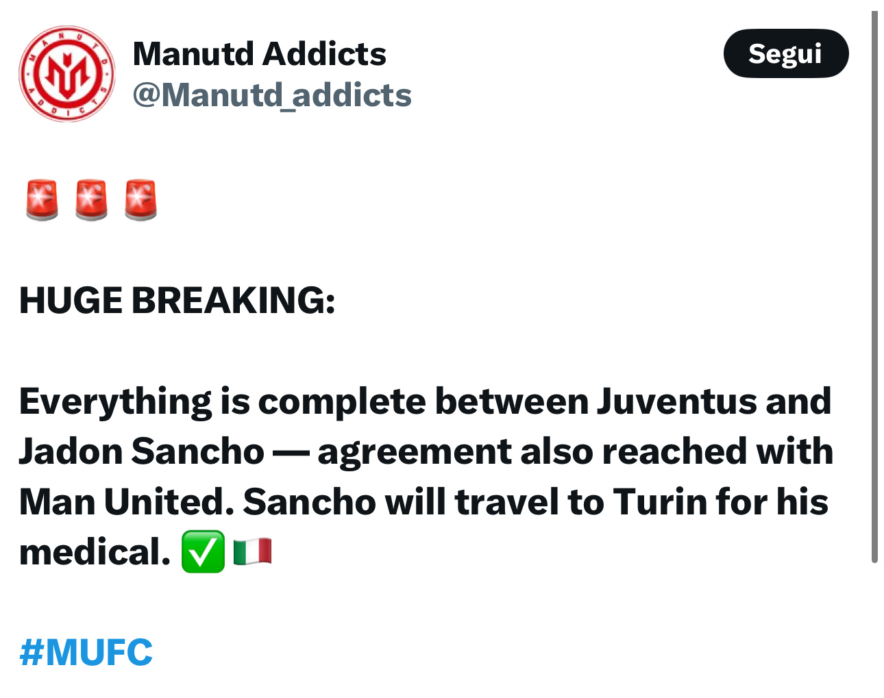Click the green check mark emoji

(203, 551)
